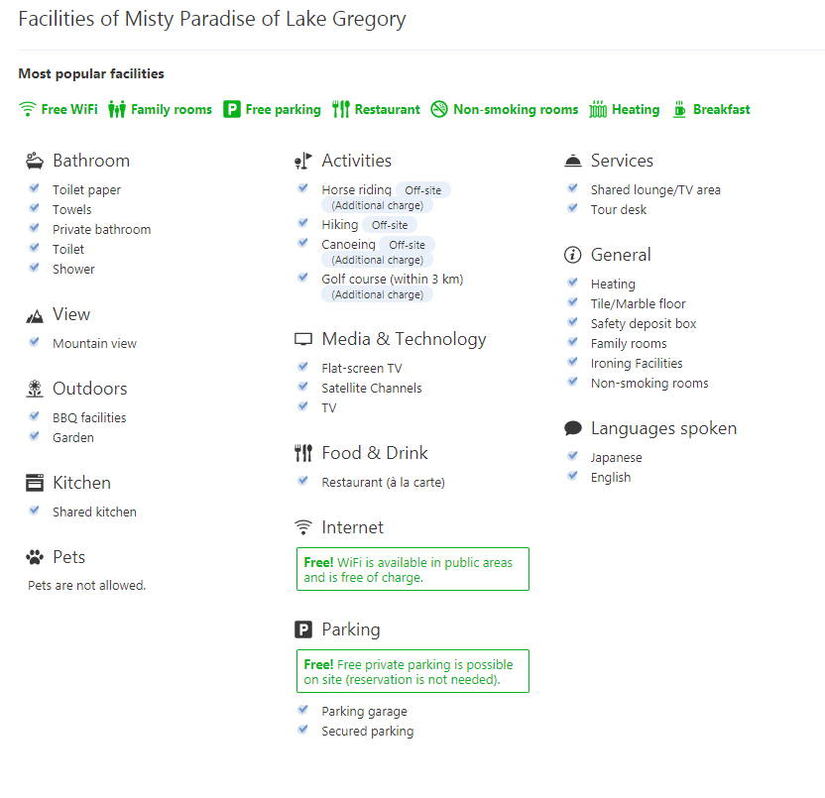Click the Pets paw icon
Screen dimensions: 825x798
[35, 557]
